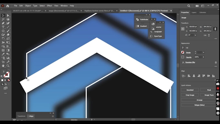Select the Mesh tool
Screen dimensions: 220x124
tap(3, 50)
